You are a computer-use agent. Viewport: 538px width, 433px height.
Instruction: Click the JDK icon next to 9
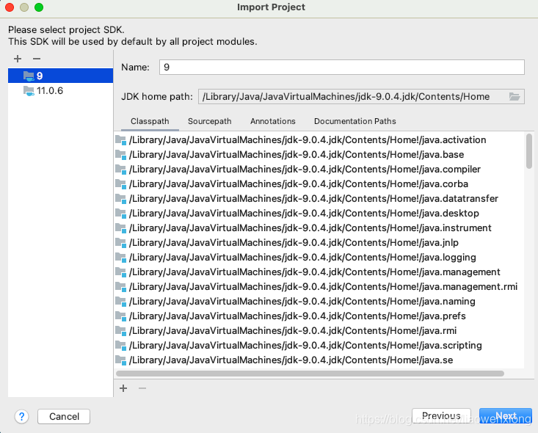coord(29,76)
